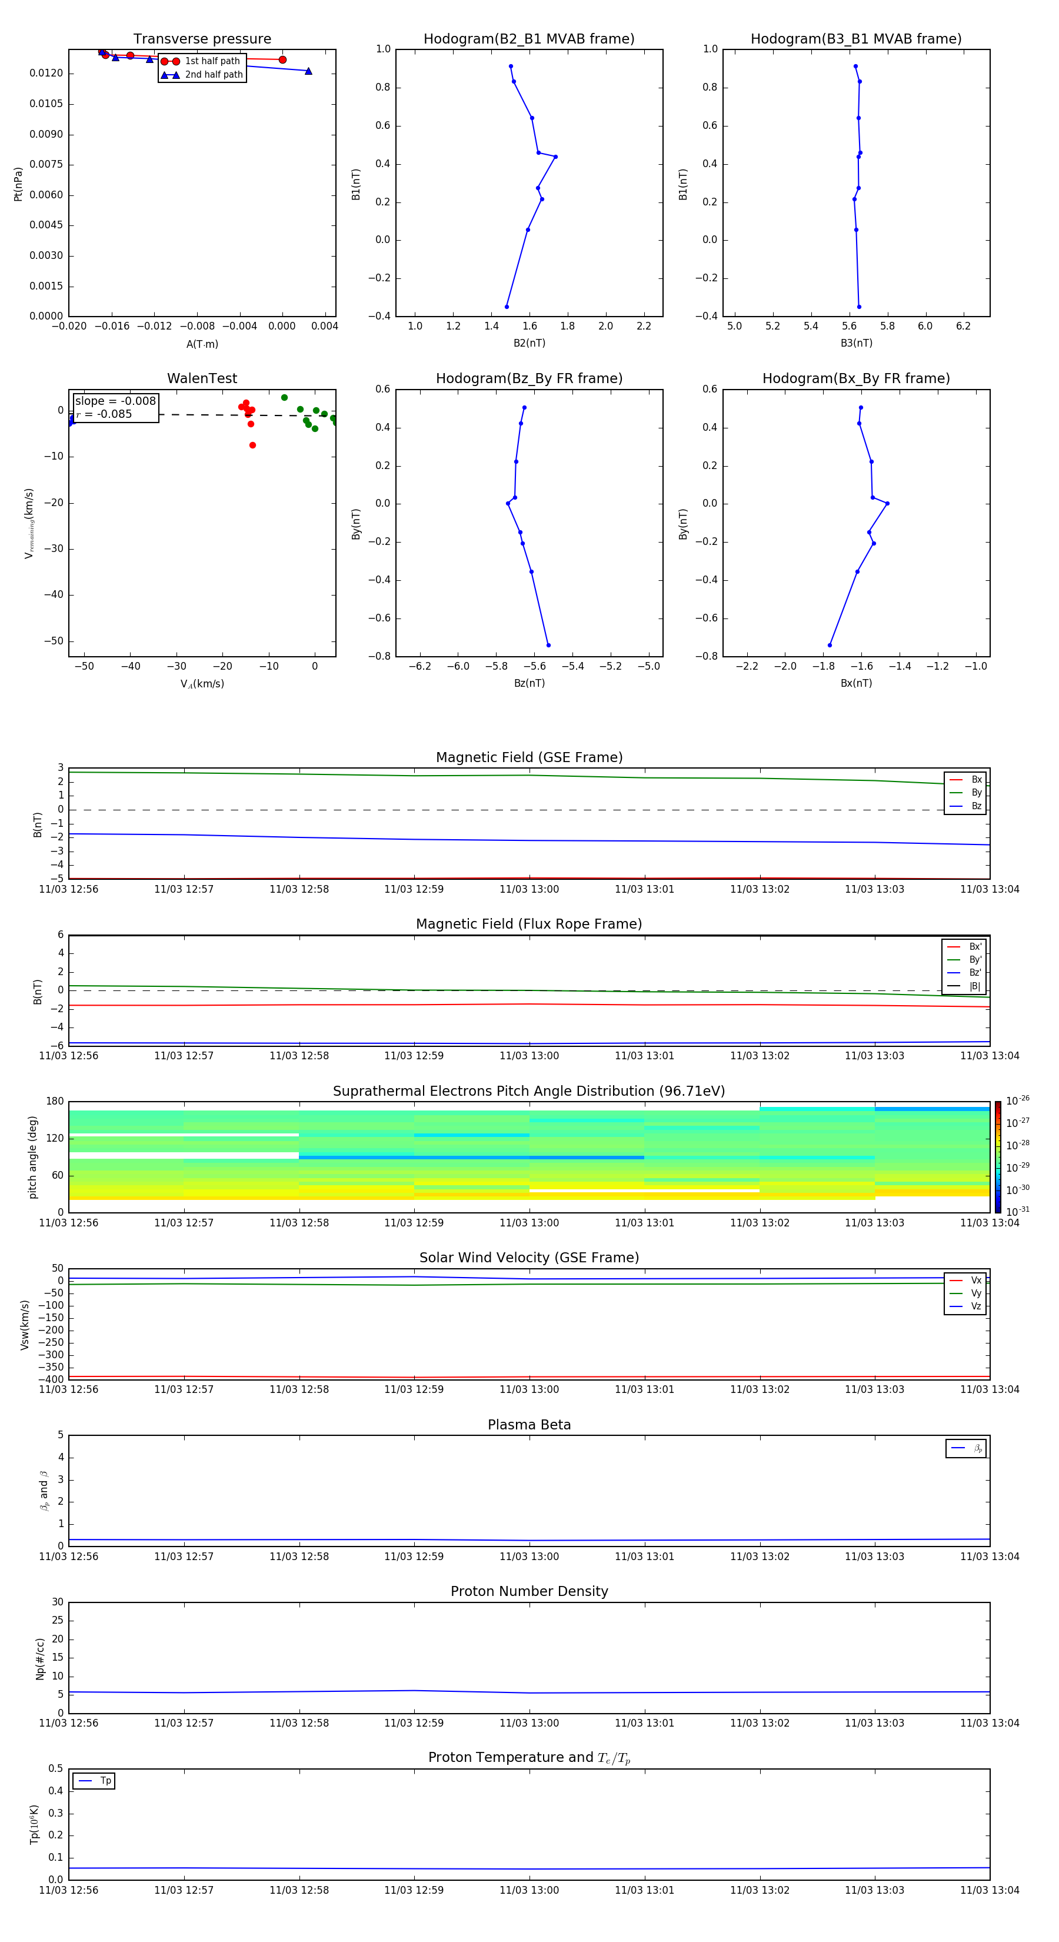Click the Vx legend entry in solar wind panel
Screen dimensions: 1059x1942
(965, 1280)
